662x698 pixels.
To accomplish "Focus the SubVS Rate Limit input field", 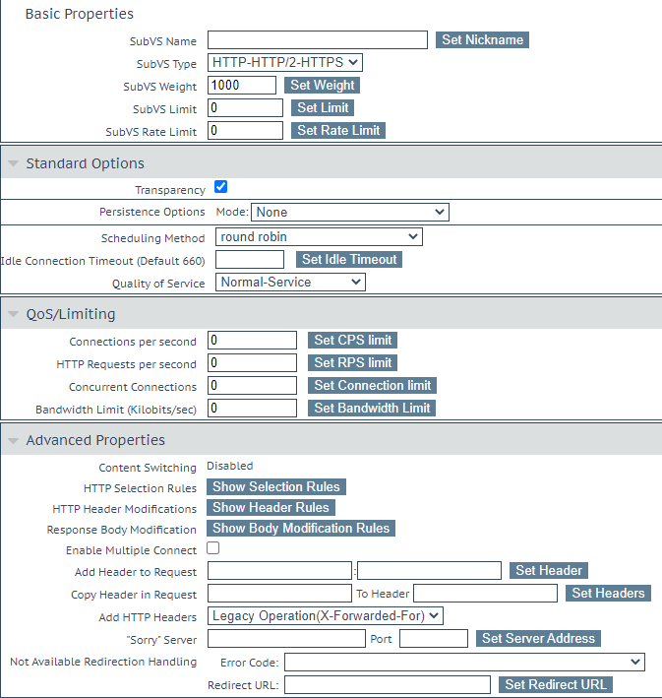I will (245, 130).
